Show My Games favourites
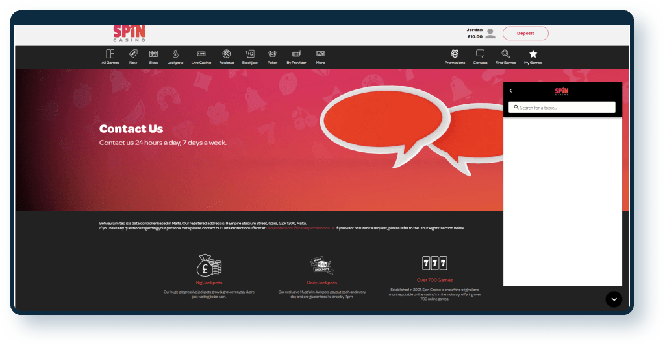The image size is (665, 346). 533,57
